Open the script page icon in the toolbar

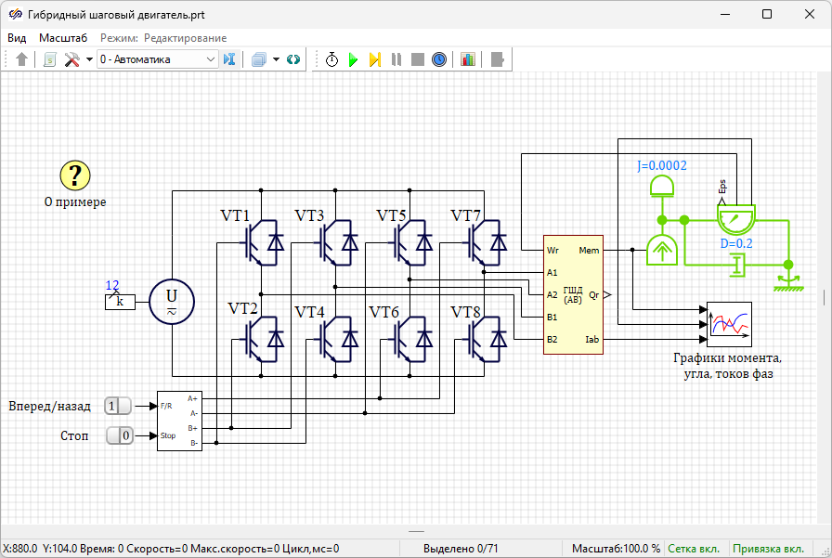coord(49,59)
